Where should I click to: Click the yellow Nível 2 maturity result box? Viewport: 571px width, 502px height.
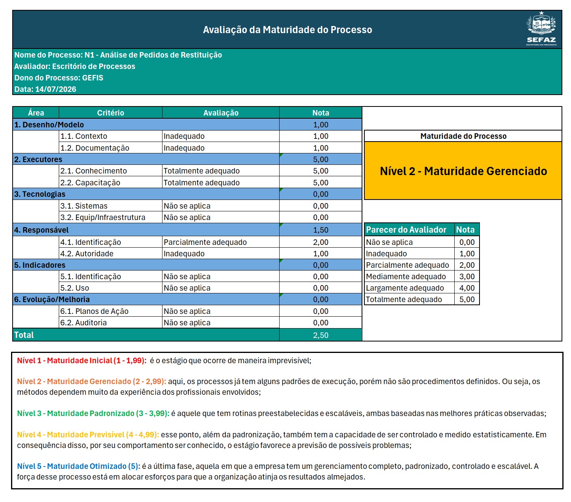[463, 171]
